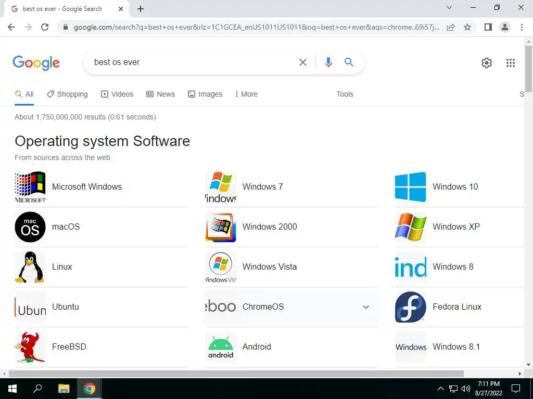Go back to the previous page
Image resolution: width=533 pixels, height=399 pixels.
pyautogui.click(x=11, y=27)
